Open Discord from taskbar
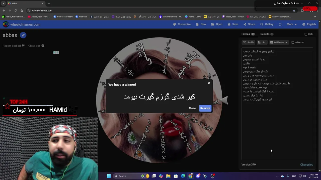This screenshot has height=180, width=321. coord(198,176)
